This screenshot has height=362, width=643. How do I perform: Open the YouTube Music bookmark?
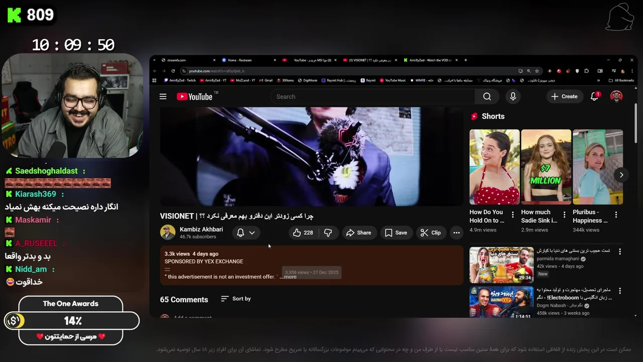(393, 80)
